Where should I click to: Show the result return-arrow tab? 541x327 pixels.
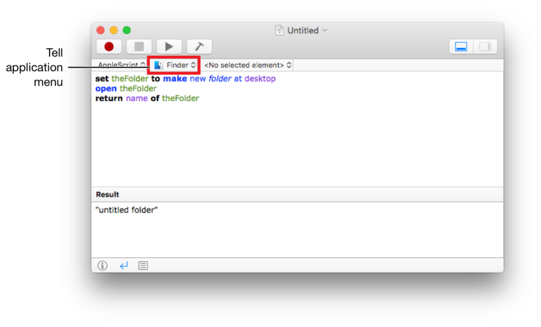pos(124,266)
